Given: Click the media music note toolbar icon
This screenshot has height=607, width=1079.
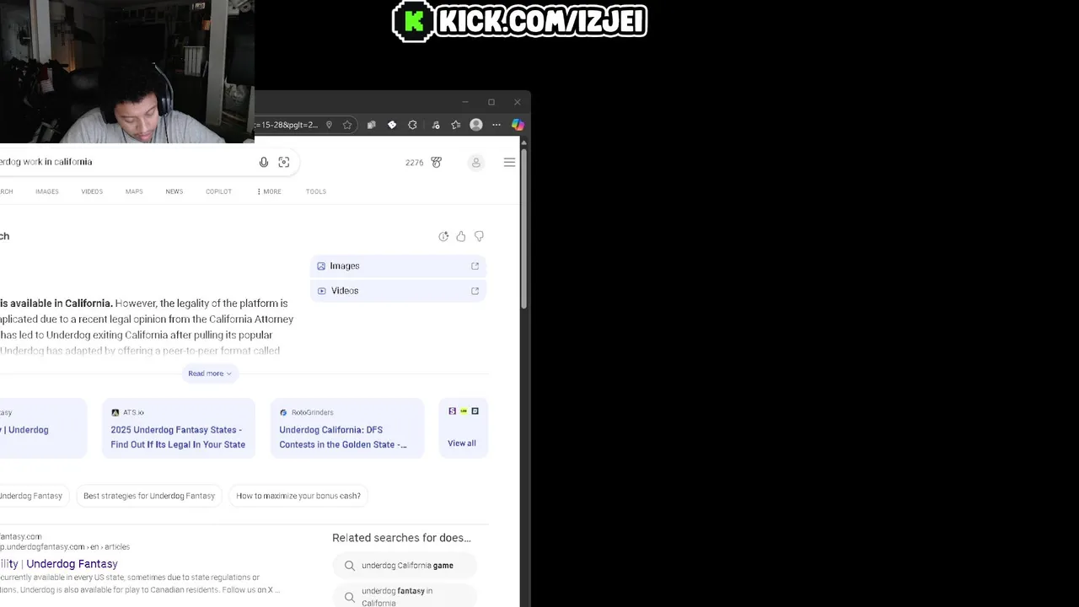Looking at the screenshot, I should (435, 125).
